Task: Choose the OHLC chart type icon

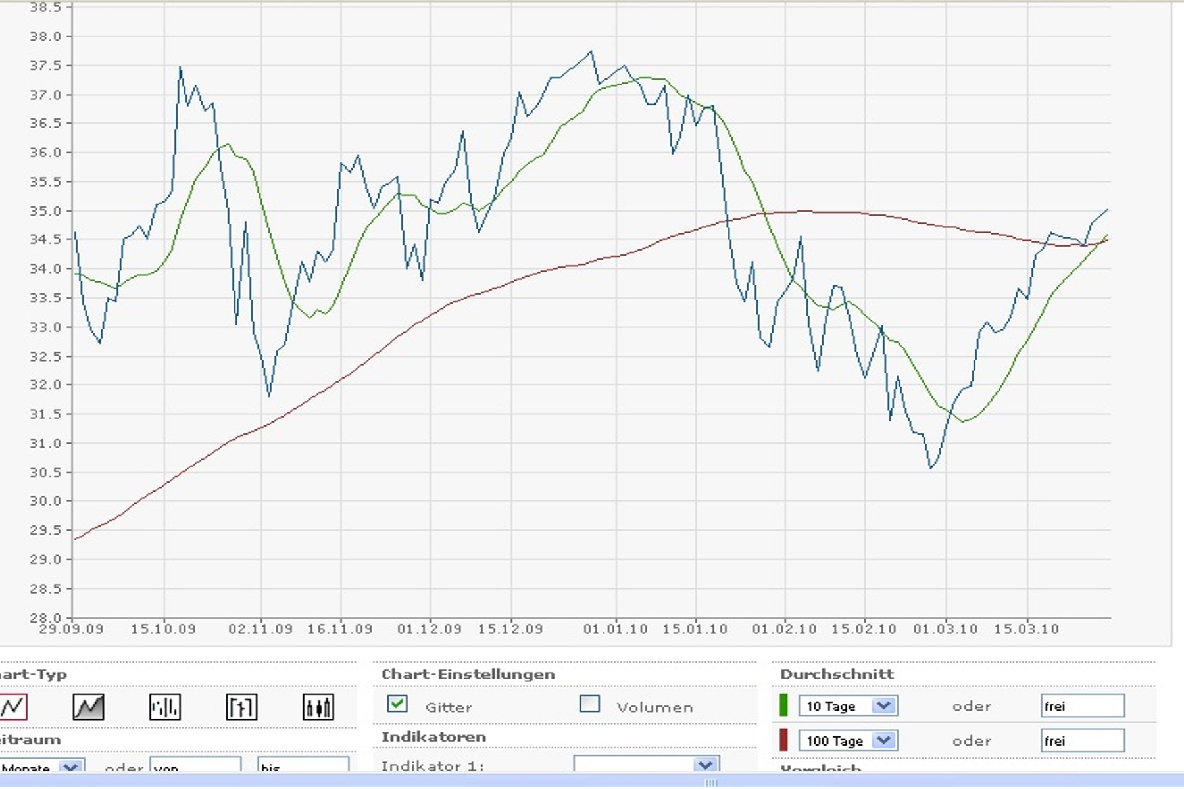Action: 241,707
